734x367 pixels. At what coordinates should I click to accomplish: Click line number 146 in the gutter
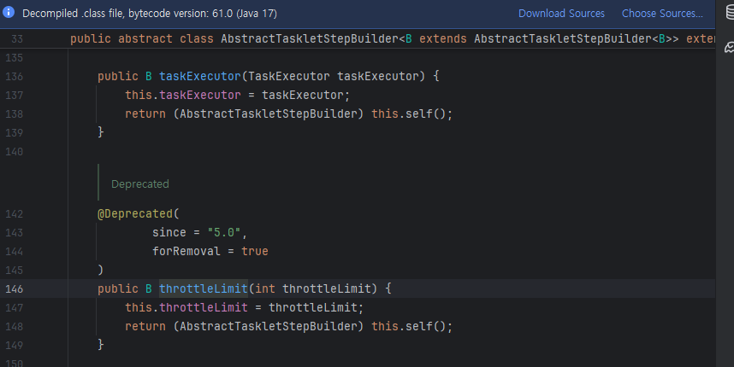coord(14,289)
